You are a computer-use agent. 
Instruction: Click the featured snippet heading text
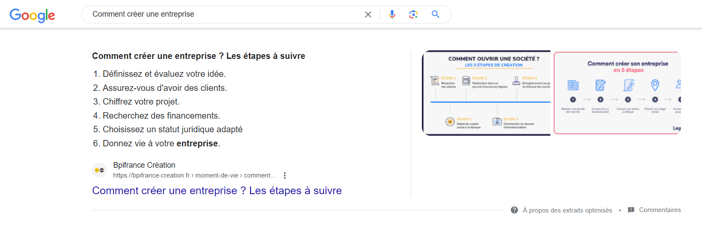coord(198,56)
